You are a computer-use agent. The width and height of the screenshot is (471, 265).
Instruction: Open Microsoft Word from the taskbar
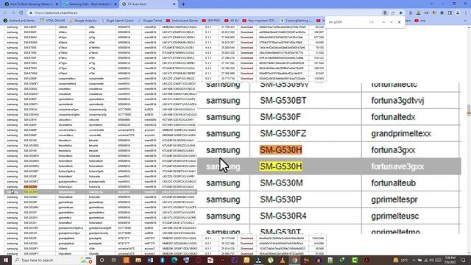[x=150, y=260]
